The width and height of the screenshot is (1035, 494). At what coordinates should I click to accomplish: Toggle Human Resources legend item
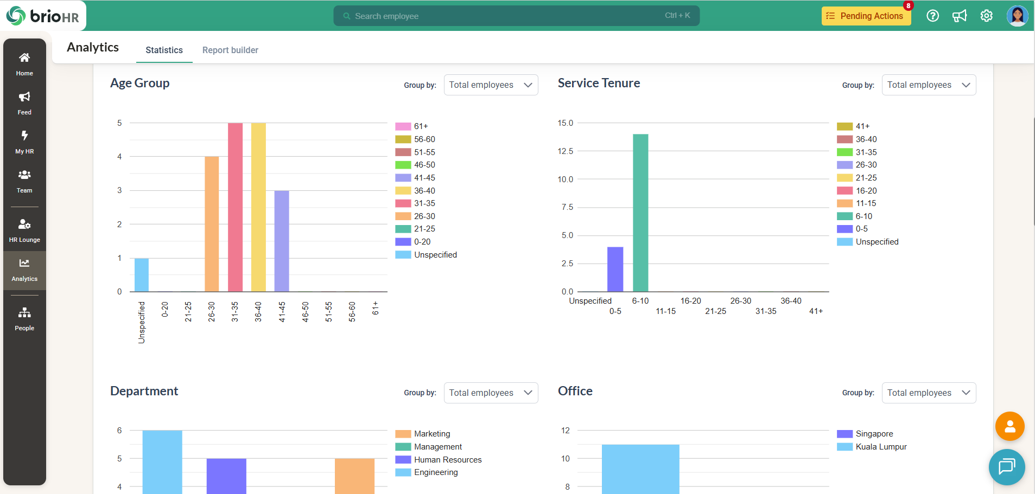click(439, 460)
